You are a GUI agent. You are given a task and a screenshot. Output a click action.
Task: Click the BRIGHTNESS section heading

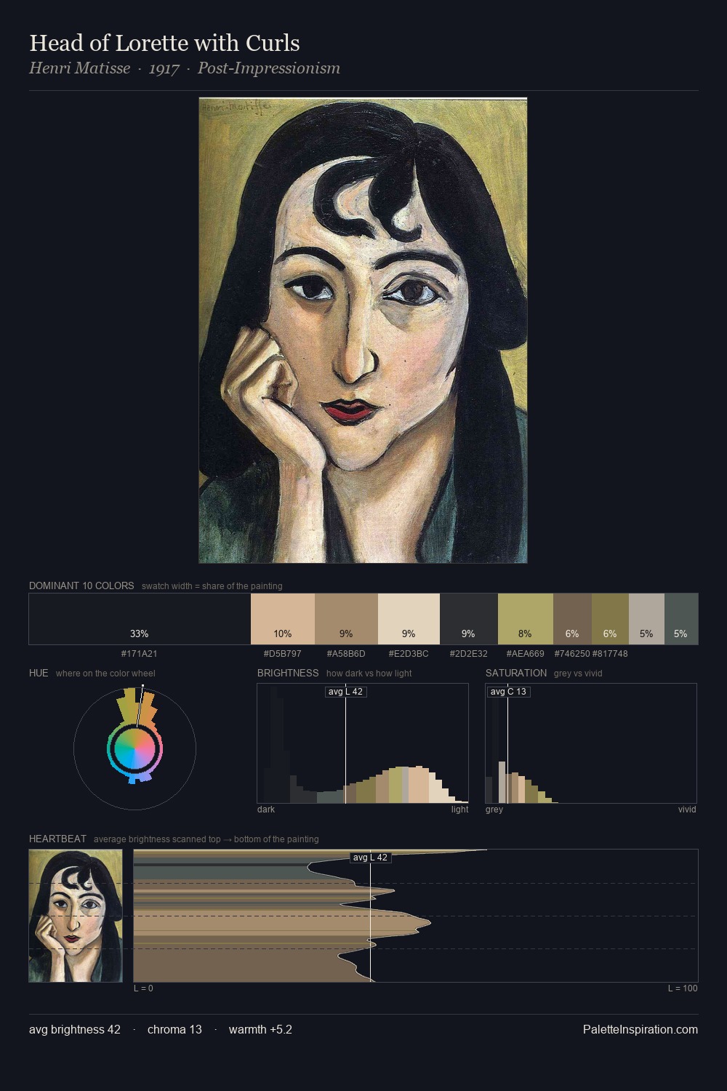tap(288, 673)
